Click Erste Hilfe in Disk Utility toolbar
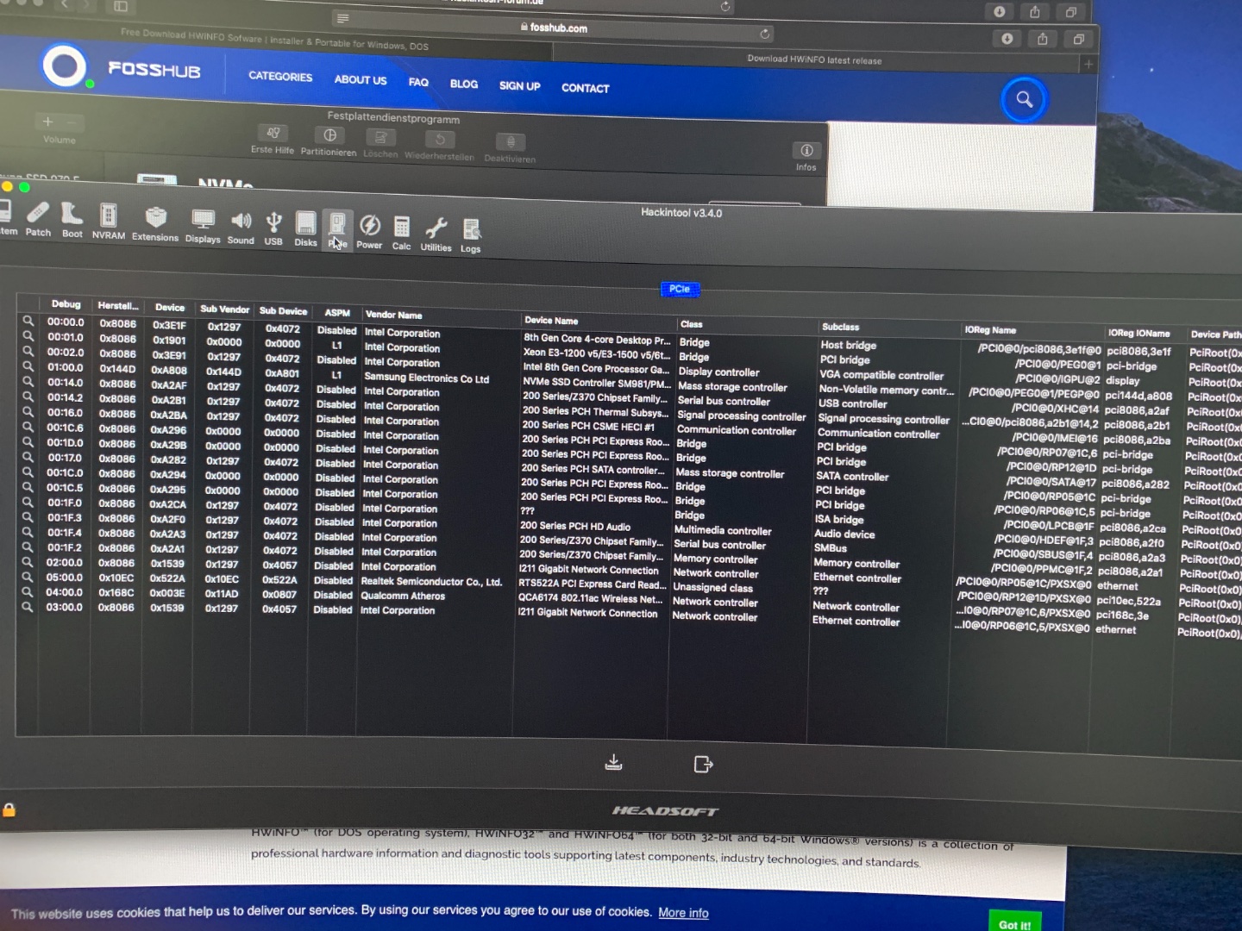Viewport: 1242px width, 931px height. click(x=273, y=139)
